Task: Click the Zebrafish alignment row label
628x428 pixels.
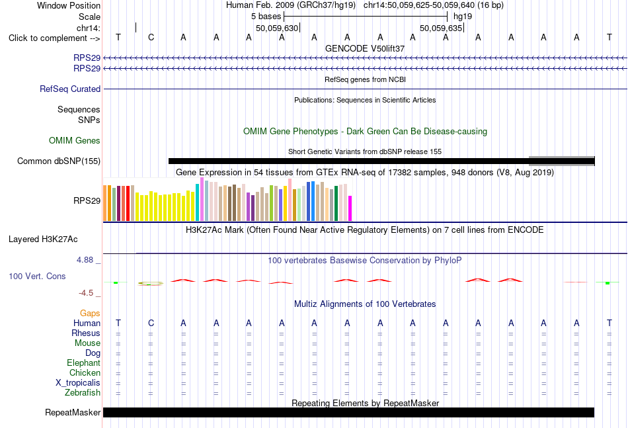Action: pos(83,393)
